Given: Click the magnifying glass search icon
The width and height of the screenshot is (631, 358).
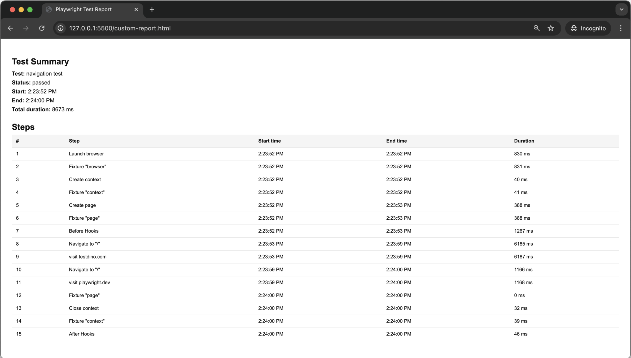Looking at the screenshot, I should (536, 28).
